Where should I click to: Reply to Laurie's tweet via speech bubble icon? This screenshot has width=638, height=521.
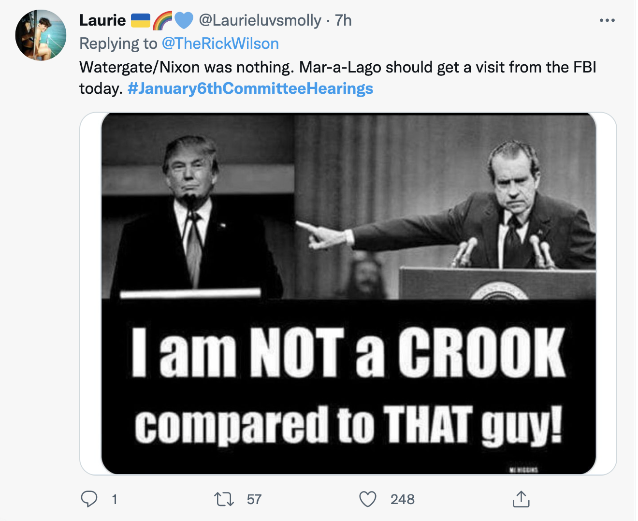click(90, 499)
